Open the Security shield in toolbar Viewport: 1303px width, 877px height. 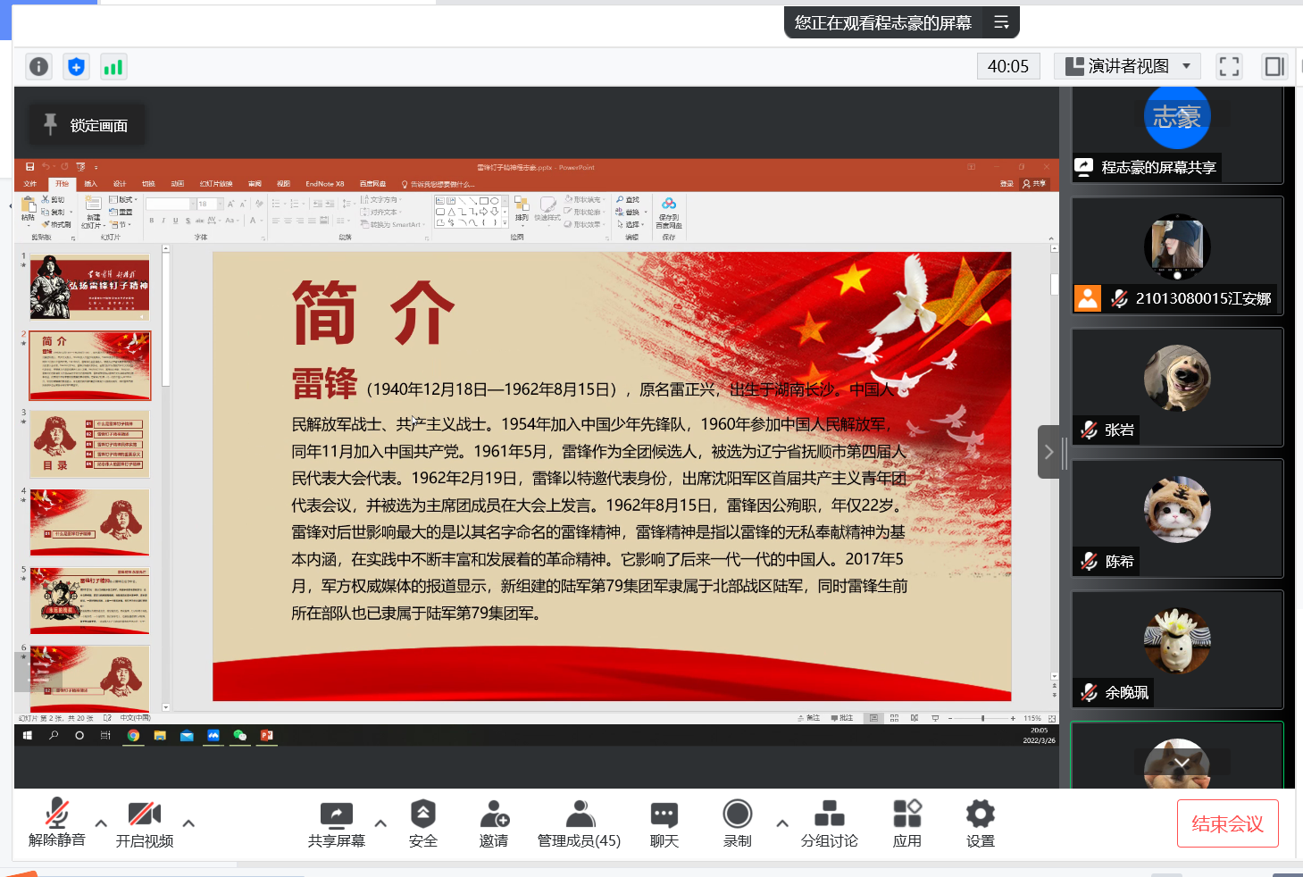[422, 823]
